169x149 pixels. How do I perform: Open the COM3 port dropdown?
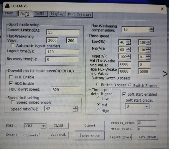(x=43, y=126)
